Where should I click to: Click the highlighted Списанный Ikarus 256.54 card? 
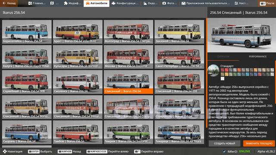click(x=129, y=82)
